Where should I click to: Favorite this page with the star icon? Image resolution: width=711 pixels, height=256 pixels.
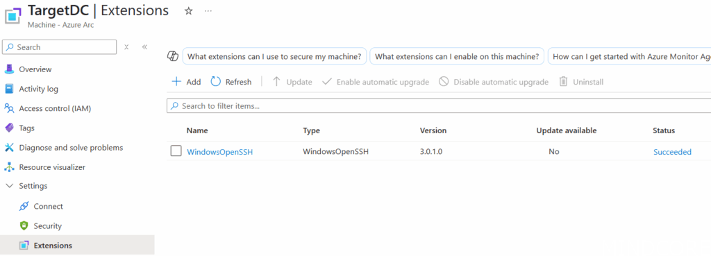point(189,11)
